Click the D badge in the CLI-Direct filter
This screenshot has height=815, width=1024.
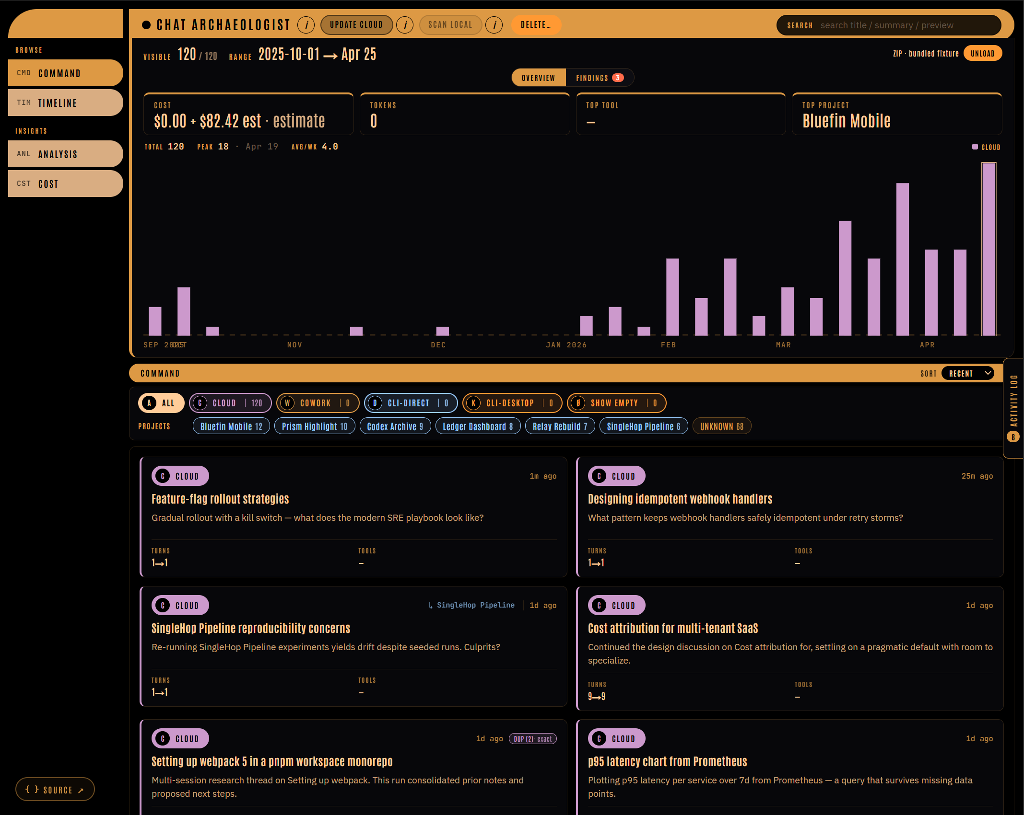click(x=375, y=403)
